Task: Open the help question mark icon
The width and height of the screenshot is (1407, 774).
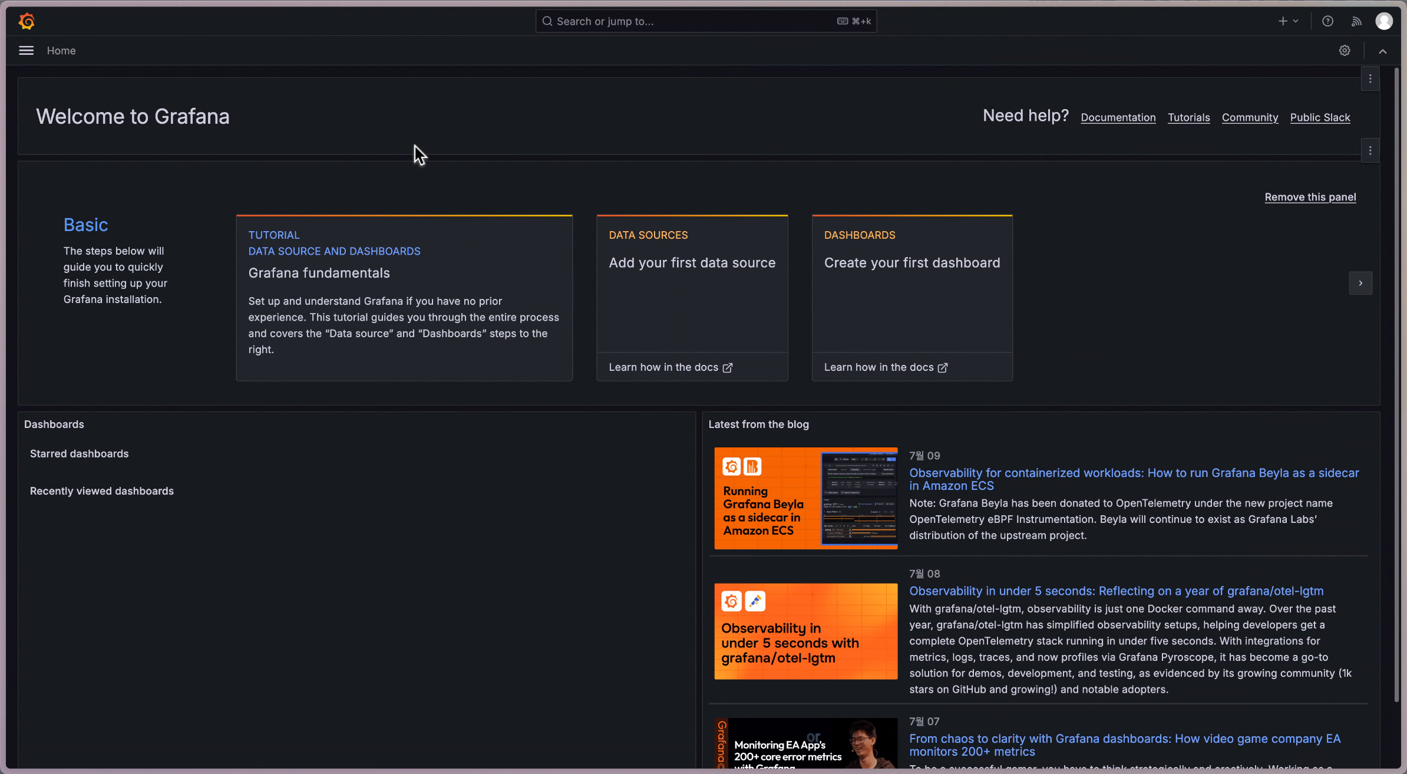Action: point(1327,21)
